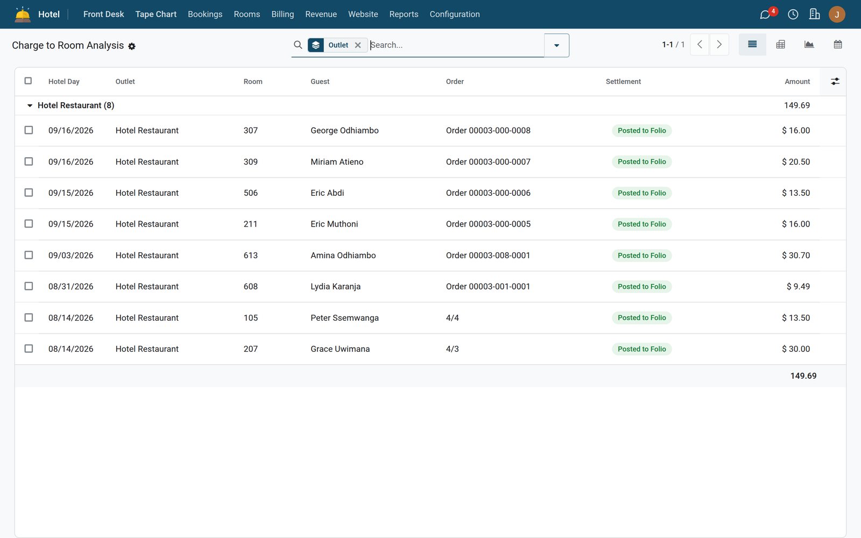Click Order 00003-008-0001 cell
The width and height of the screenshot is (861, 538).
click(x=488, y=256)
